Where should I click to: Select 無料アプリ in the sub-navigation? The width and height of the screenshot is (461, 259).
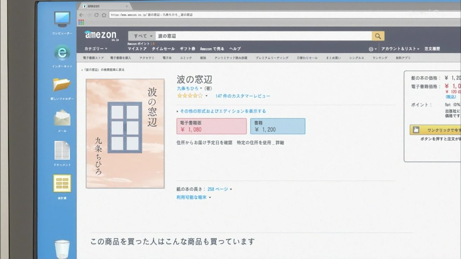coord(403,58)
